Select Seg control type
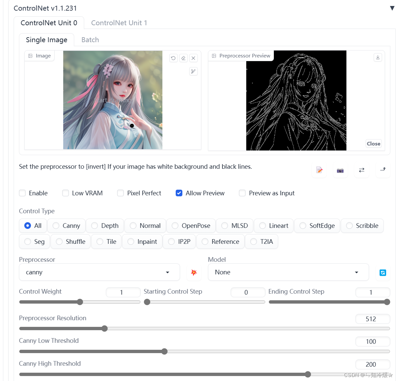 click(34, 242)
